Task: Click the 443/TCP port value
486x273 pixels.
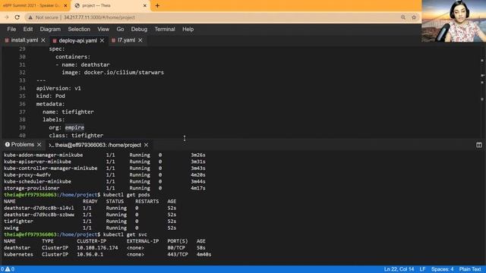Action: (x=178, y=255)
